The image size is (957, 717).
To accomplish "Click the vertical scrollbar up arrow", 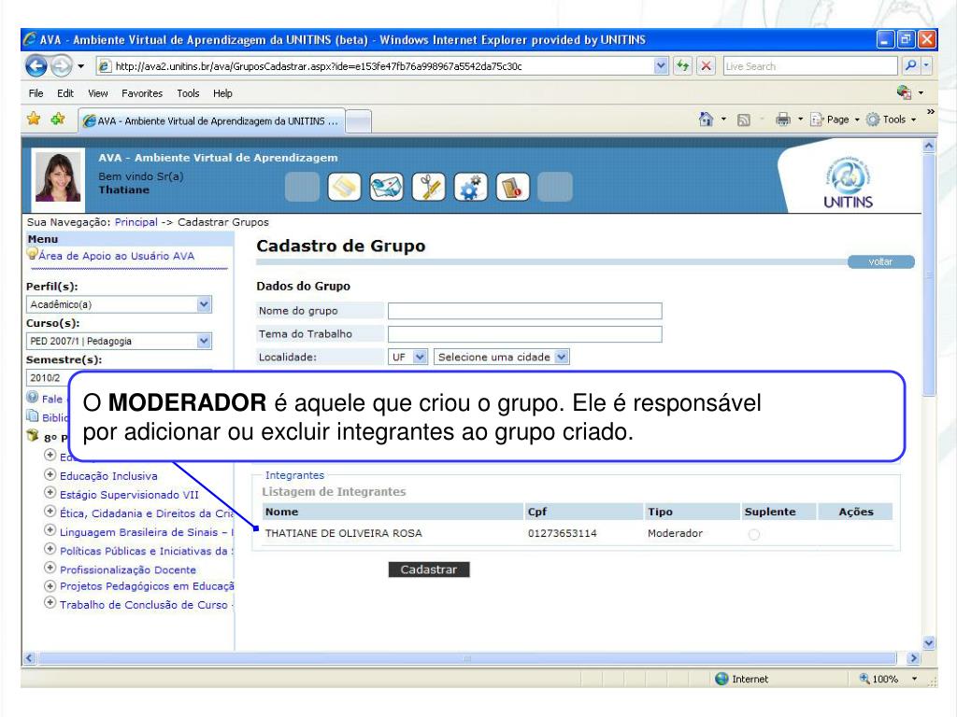I will point(929,147).
